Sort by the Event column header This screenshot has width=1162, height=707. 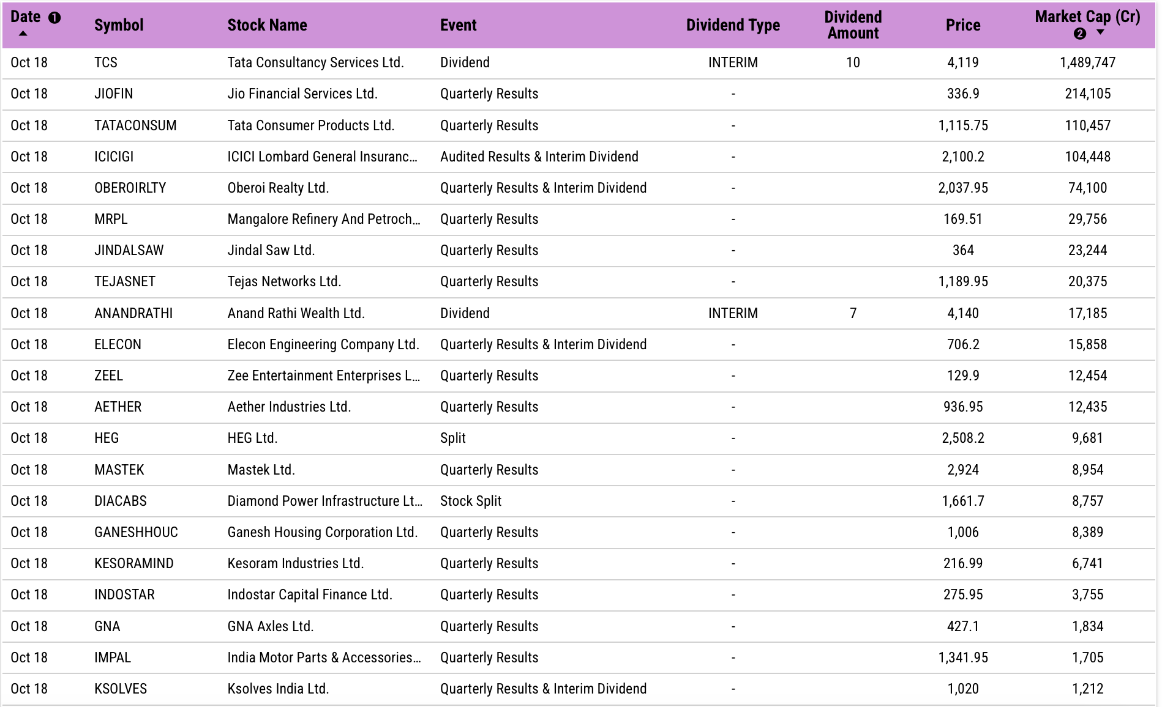click(x=458, y=25)
